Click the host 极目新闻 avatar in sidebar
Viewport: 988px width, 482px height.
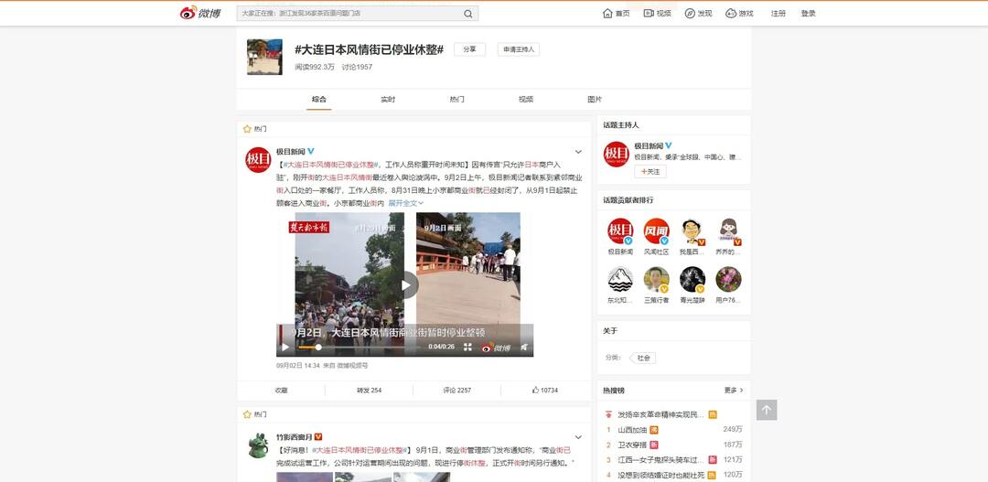616,154
